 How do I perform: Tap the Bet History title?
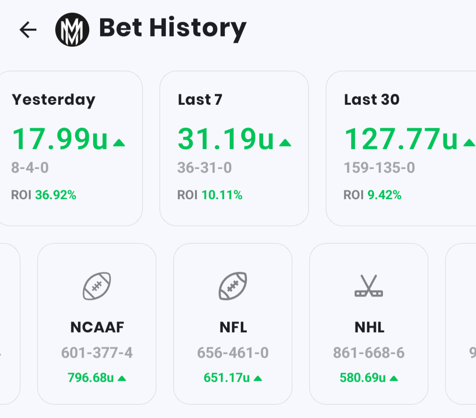[172, 28]
